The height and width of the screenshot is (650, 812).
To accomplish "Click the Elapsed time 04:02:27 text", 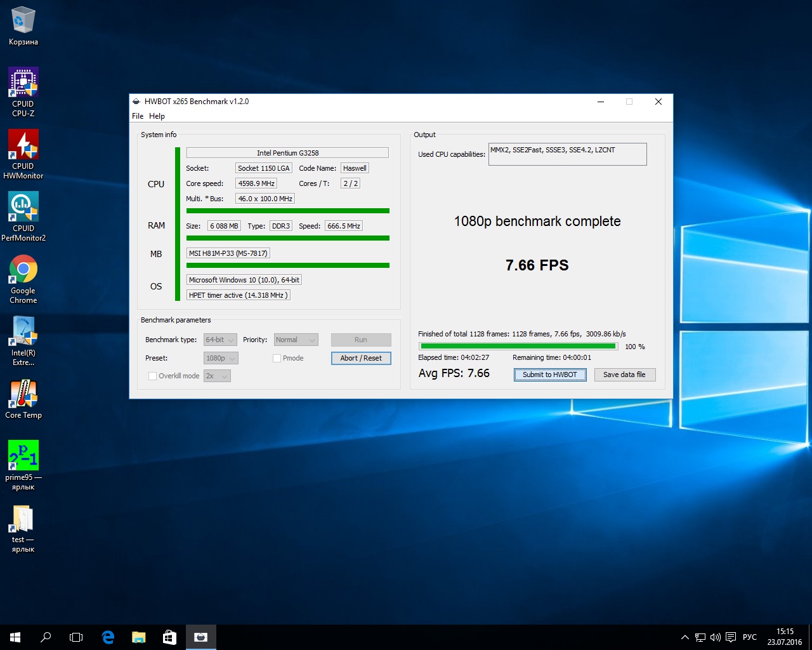I will click(454, 357).
